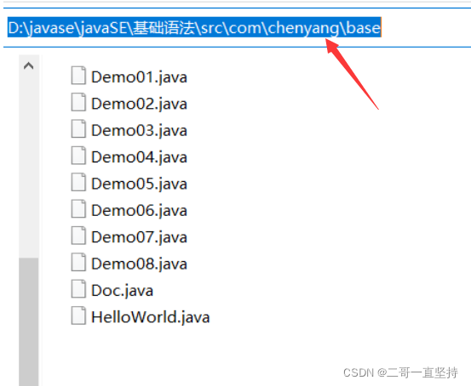Click the Demo02.java file icon
471x386 pixels.
[x=78, y=102]
